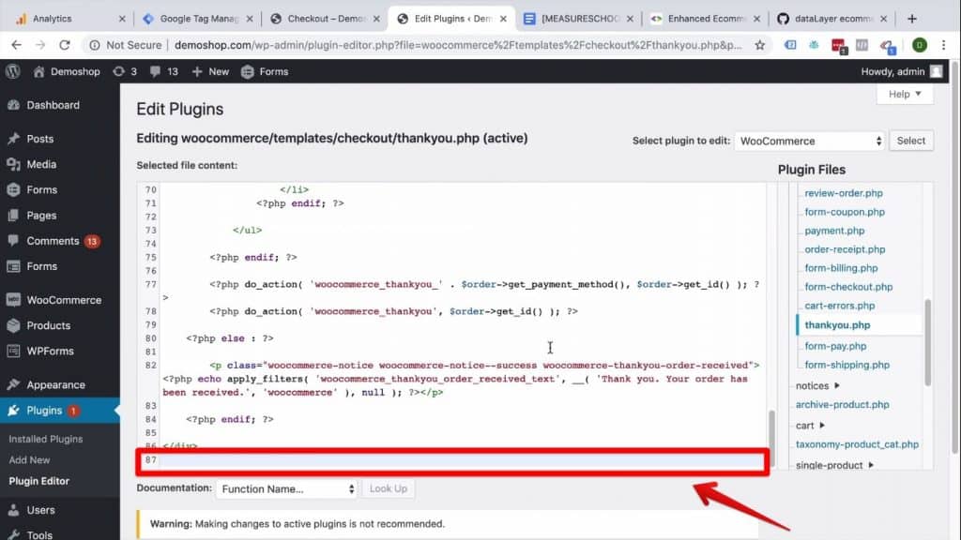Viewport: 961px width, 540px height.
Task: Expand the notices folder
Action: (817, 385)
